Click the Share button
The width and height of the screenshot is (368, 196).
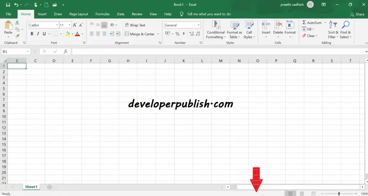[357, 14]
